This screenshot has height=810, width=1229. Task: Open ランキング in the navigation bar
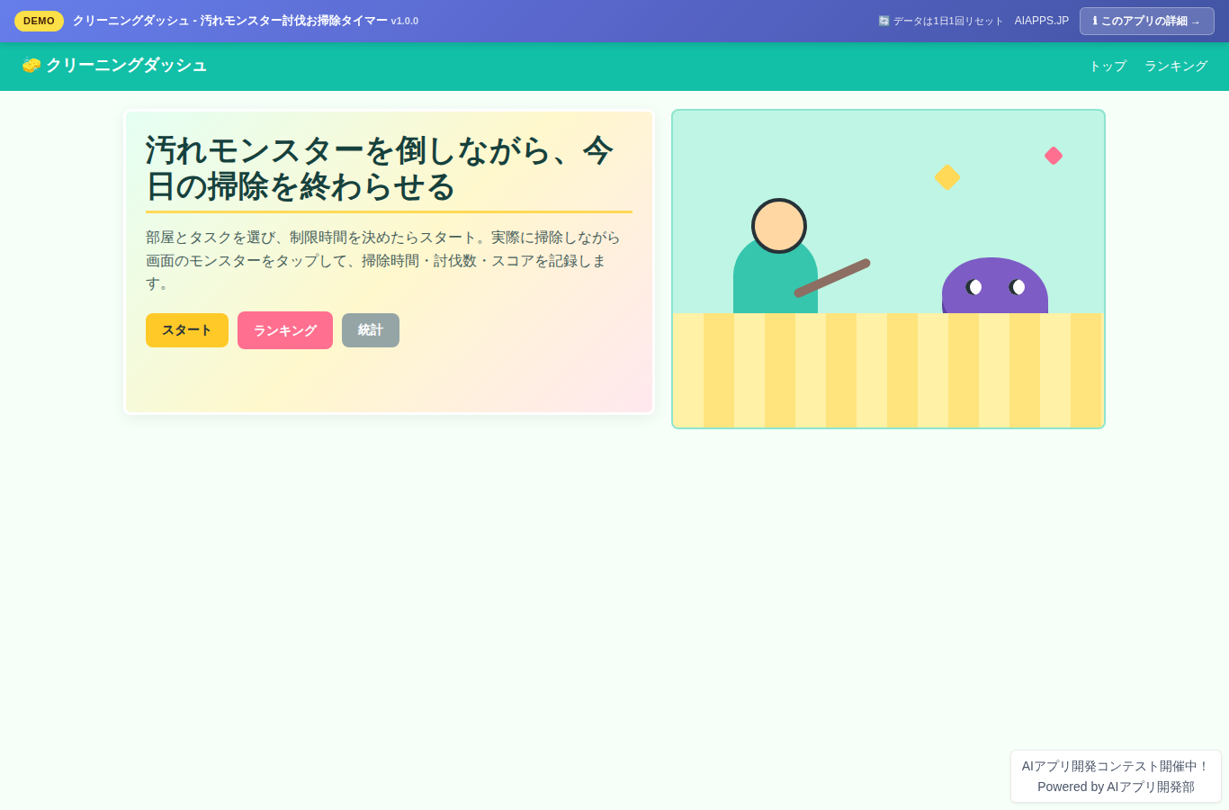coord(1176,66)
